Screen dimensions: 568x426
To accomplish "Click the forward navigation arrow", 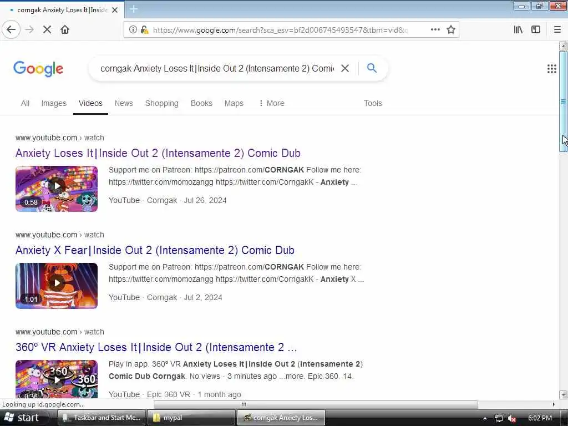I will (x=30, y=30).
